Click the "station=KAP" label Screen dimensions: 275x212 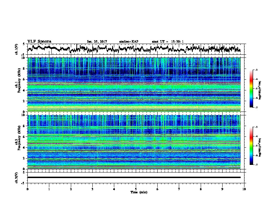tap(129, 42)
